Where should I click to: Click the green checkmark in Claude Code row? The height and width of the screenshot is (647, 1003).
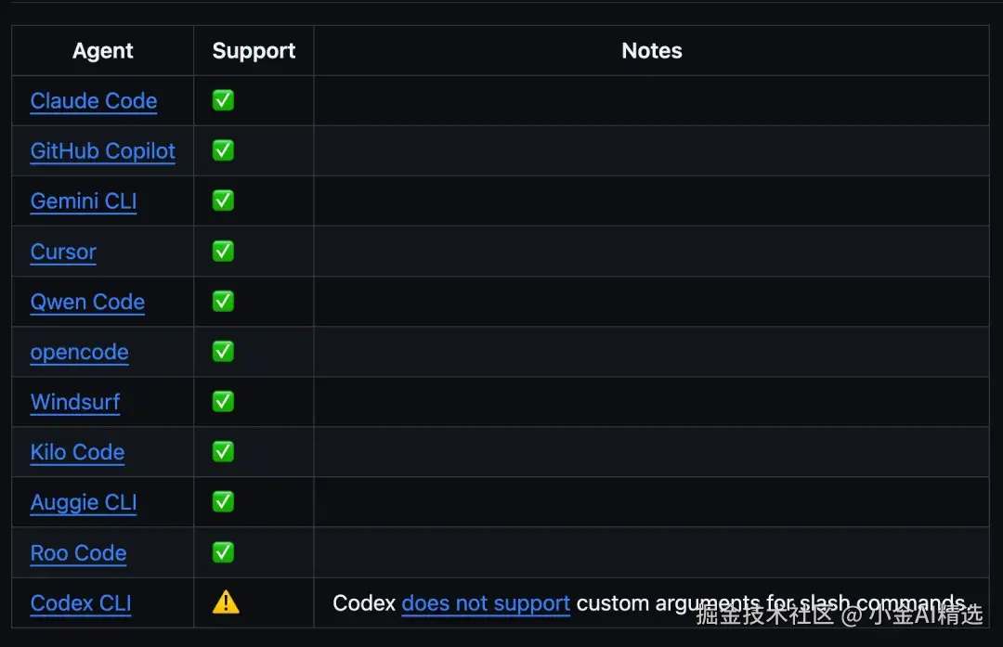click(223, 100)
